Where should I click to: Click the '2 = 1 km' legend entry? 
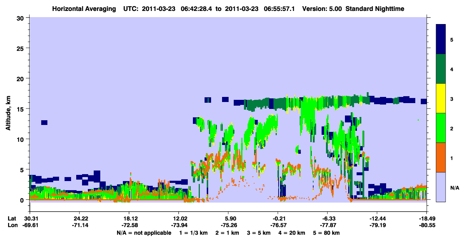[x=227, y=233]
